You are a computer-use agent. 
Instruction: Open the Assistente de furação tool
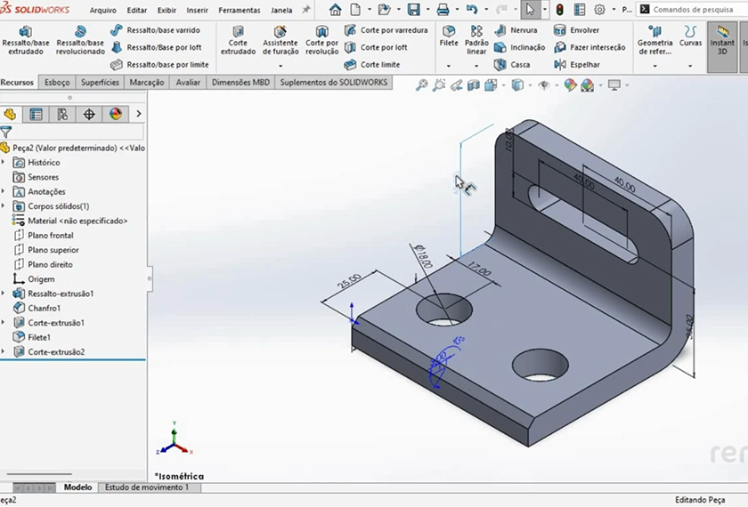[280, 39]
